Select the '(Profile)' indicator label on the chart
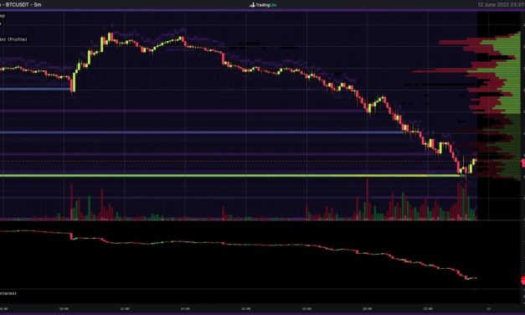525x315 pixels. (x=13, y=39)
